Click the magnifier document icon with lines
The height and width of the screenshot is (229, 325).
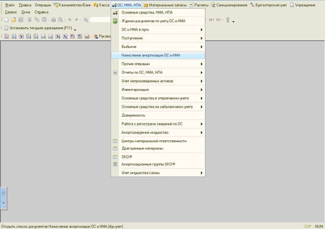36,36
